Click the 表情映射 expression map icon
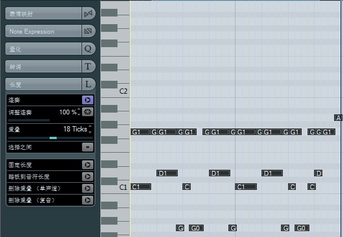Screen dimensions: 343x237 pyautogui.click(x=89, y=14)
